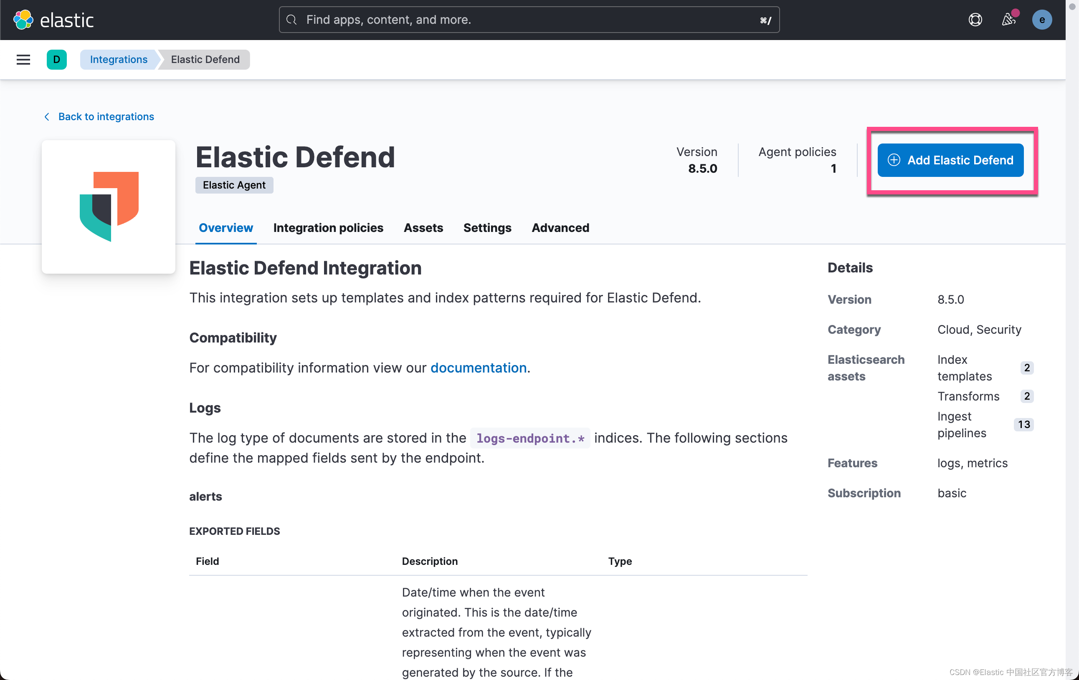Open the newsfeed notifications icon
This screenshot has width=1079, height=680.
1008,20
